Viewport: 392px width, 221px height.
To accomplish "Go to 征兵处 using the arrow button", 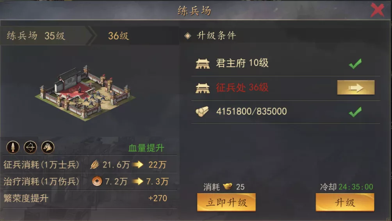I will [x=356, y=88].
